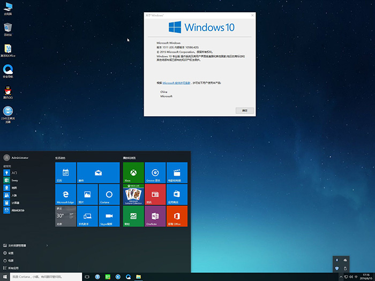Open the Microsoft Software License Terms link

(176, 83)
